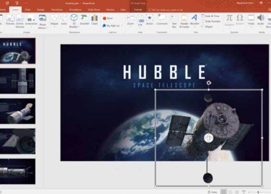The height and width of the screenshot is (194, 271).
Task: Click the Undo arrow in the title bar
Action: click(x=7, y=3)
